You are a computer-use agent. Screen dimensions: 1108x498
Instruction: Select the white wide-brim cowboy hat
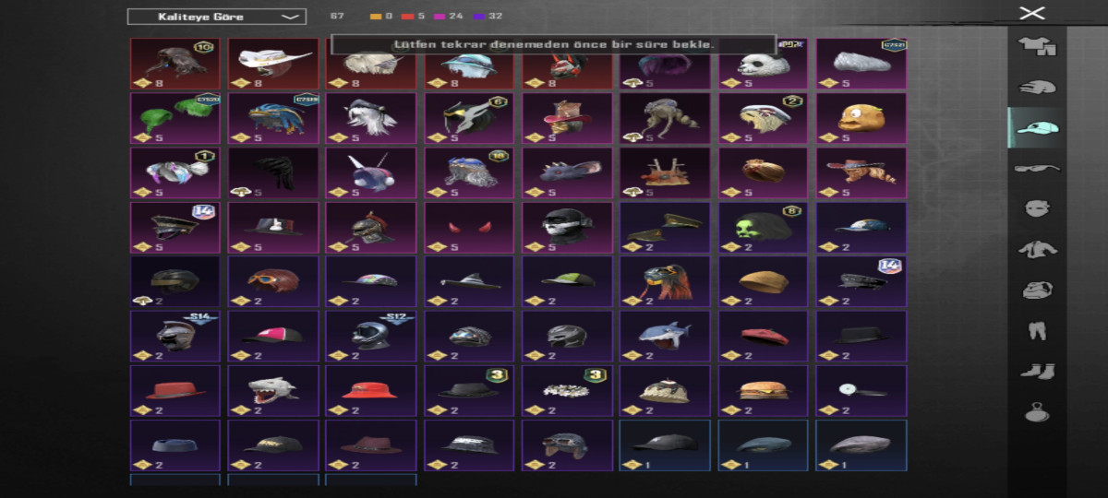click(x=273, y=64)
